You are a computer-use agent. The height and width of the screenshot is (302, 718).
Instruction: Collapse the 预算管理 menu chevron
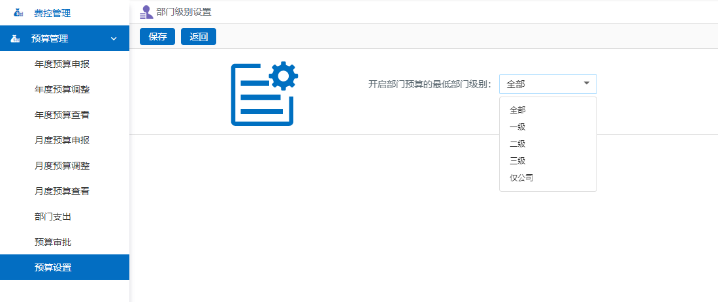[x=114, y=39]
